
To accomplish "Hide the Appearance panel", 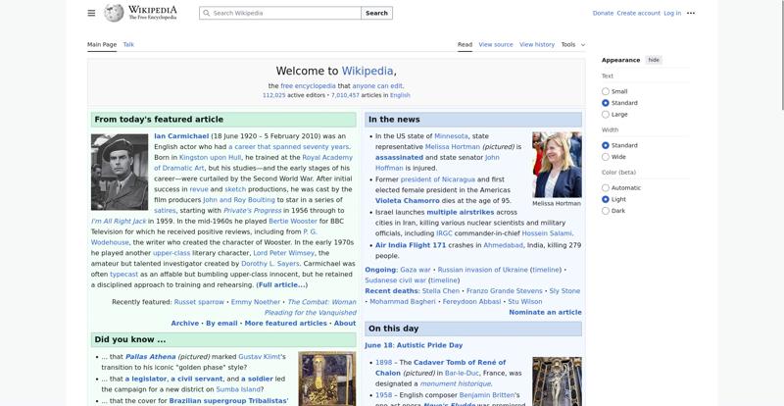I will [654, 60].
